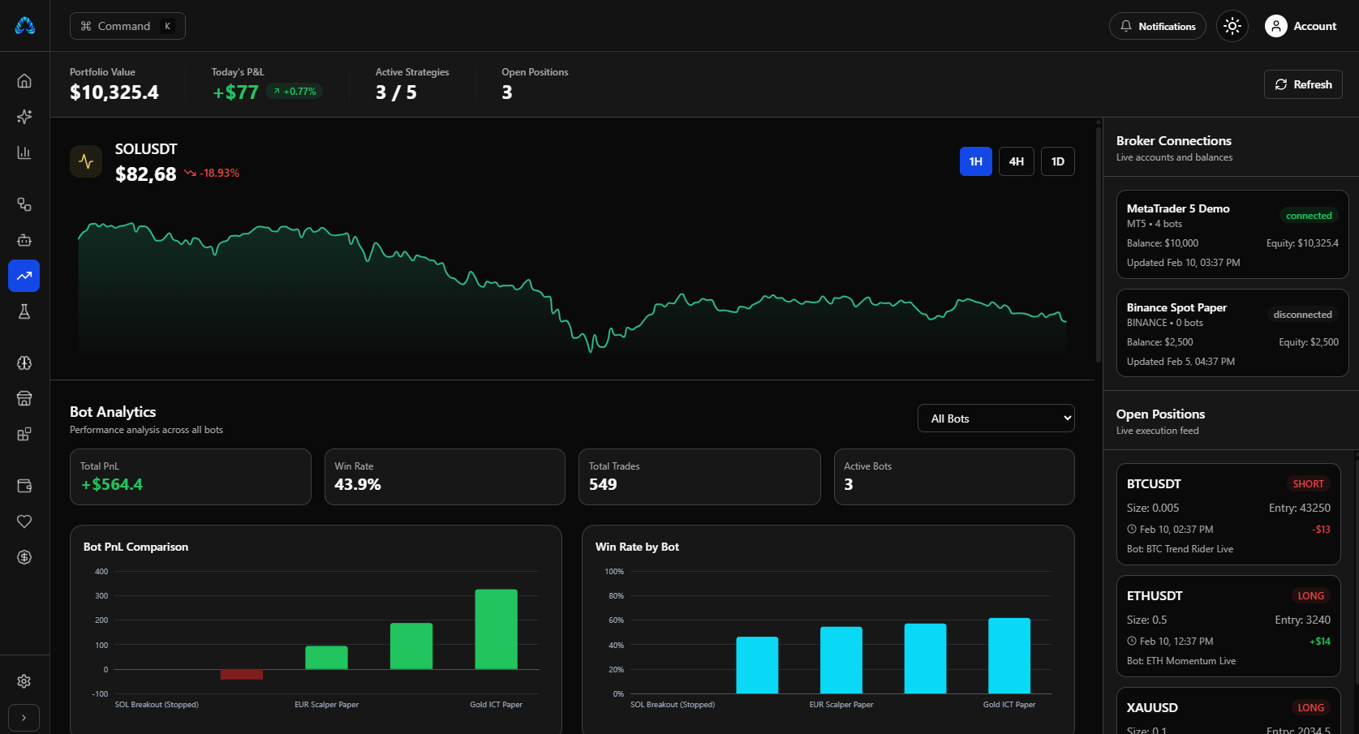Open the Bots robot sidebar item
This screenshot has width=1359, height=734.
[24, 240]
